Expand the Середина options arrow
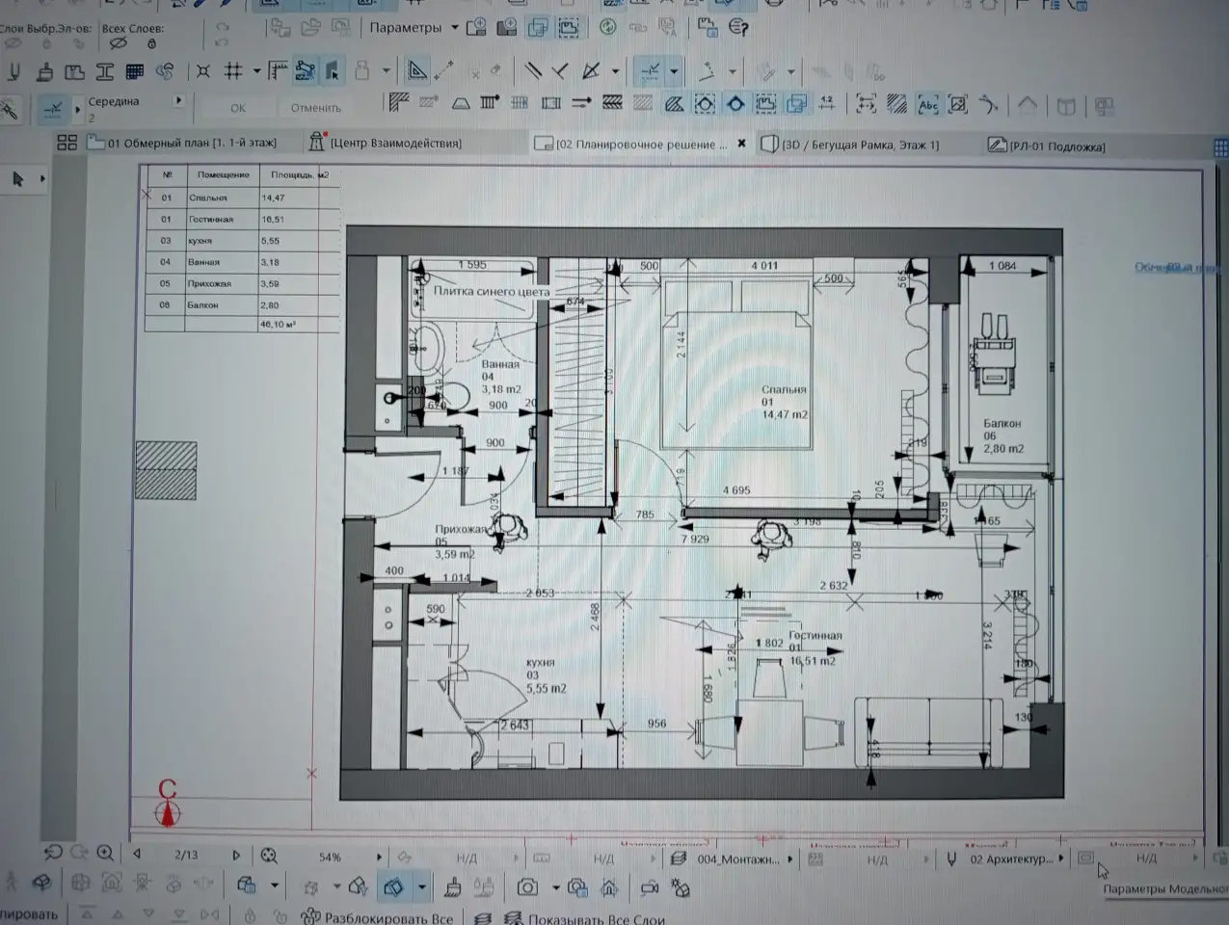Screen dimensions: 1229x925 click(178, 100)
